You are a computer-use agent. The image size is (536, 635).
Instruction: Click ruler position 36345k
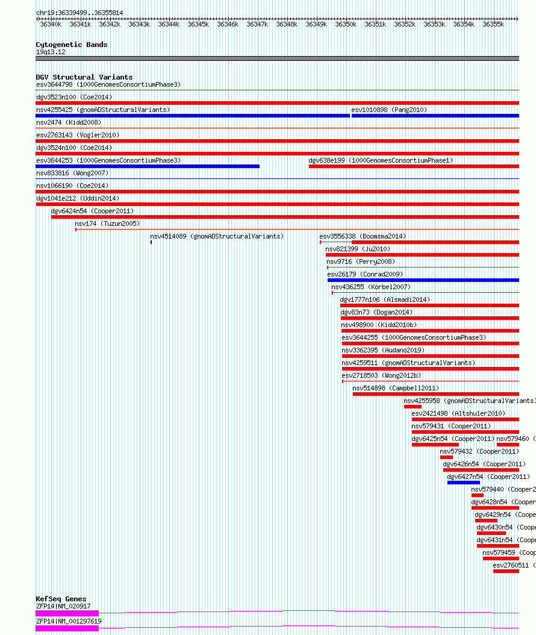[x=198, y=24]
